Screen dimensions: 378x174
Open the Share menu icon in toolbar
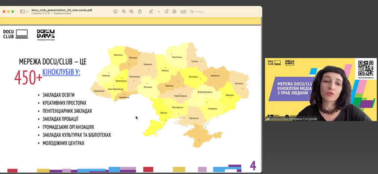(140, 11)
